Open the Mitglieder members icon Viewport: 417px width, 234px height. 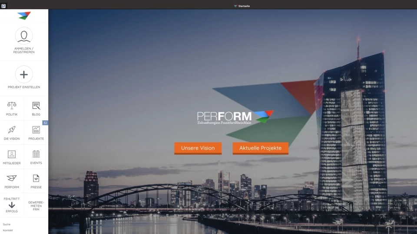12,154
